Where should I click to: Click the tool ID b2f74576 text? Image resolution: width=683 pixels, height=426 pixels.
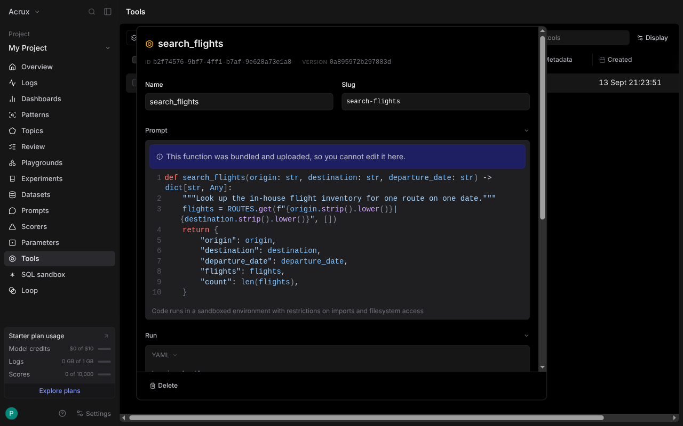click(x=222, y=62)
